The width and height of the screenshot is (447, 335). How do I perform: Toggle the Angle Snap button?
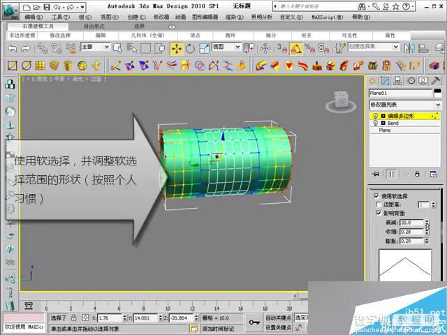[296, 49]
